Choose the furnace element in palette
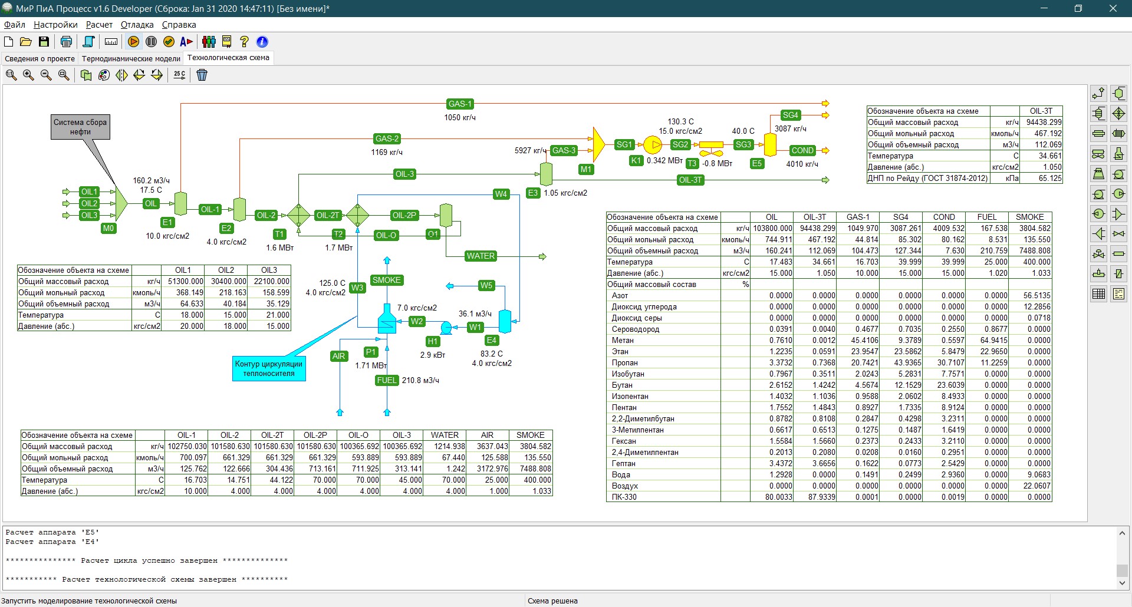The height and width of the screenshot is (607, 1132). [x=1118, y=154]
